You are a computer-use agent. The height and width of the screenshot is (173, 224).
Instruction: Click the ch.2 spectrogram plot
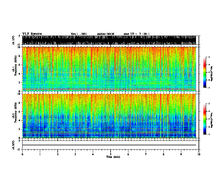point(109,116)
